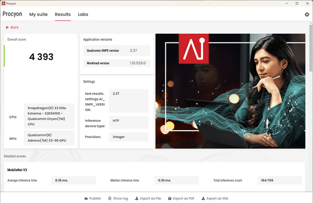Click the red back arrow icon
Screen dimensions: 313x203
7,27
